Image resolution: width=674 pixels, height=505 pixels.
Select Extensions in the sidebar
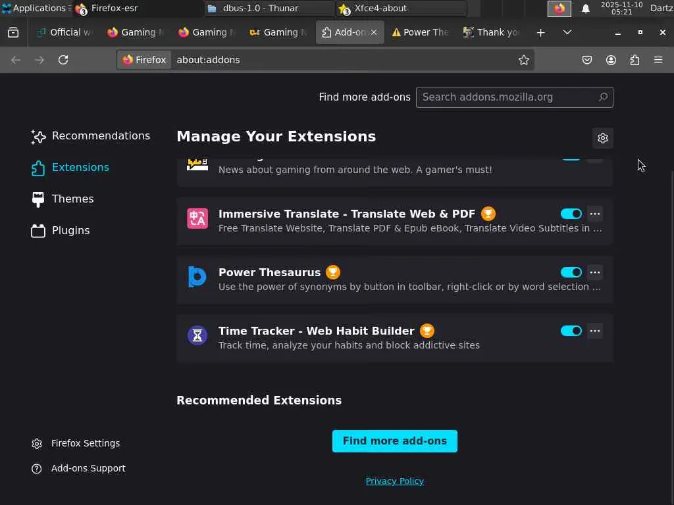click(x=70, y=168)
